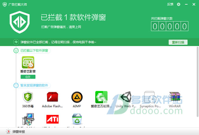The image size is (199, 135).
Task: Click the vertical scrollbar on the list
Action: coord(198,82)
